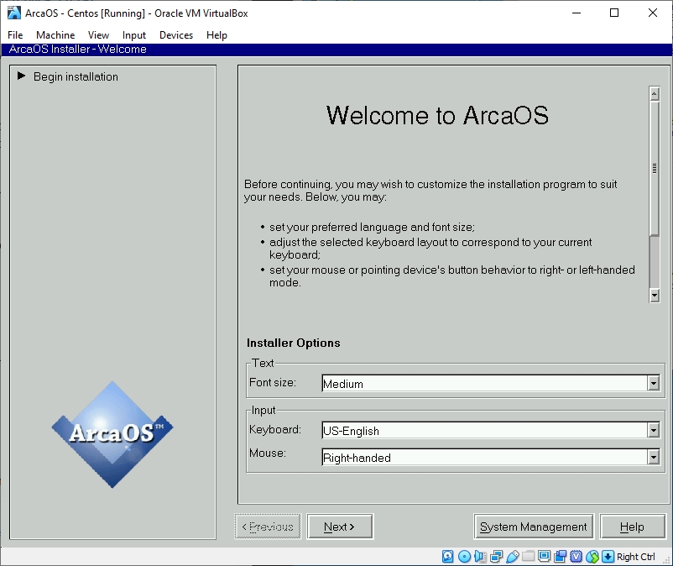The width and height of the screenshot is (673, 566).
Task: Click the disabled Previous button
Action: [x=268, y=527]
